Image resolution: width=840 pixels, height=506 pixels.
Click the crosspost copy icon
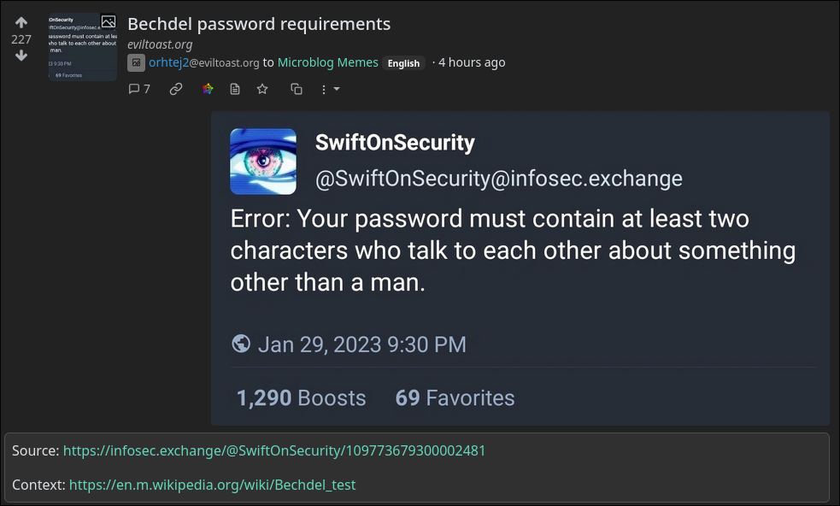tap(297, 89)
